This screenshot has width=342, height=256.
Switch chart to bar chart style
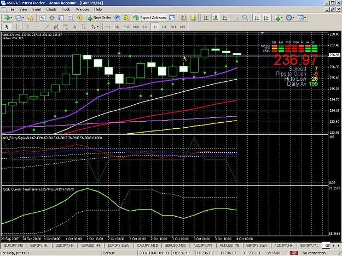(206, 18)
